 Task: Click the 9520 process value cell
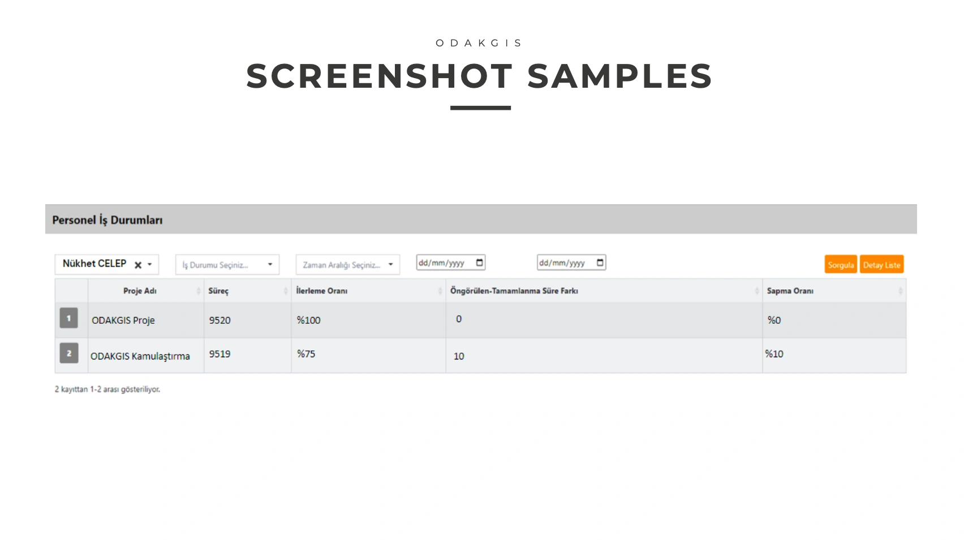tap(220, 320)
